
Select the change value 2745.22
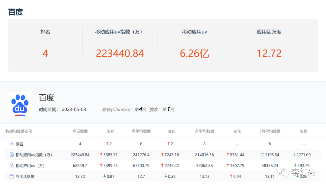[172, 166]
